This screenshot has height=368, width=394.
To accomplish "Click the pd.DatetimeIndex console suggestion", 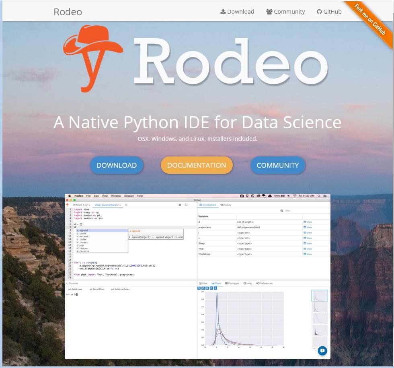I will click(x=120, y=289).
